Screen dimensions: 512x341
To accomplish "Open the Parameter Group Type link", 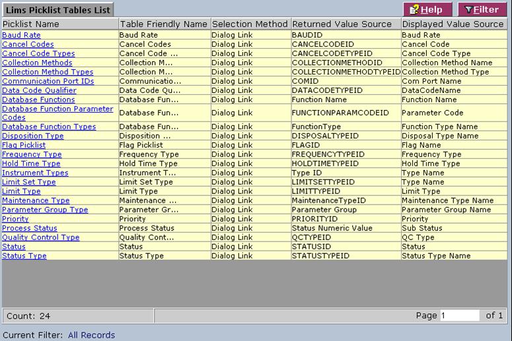I will point(45,210).
